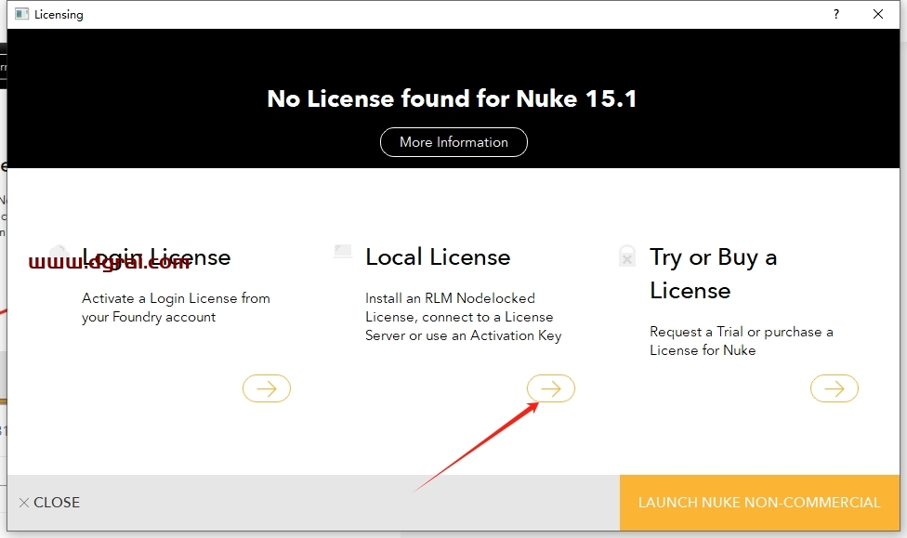Click the 'Request a Trial or purchase' description
Image resolution: width=907 pixels, height=538 pixels.
coord(741,341)
